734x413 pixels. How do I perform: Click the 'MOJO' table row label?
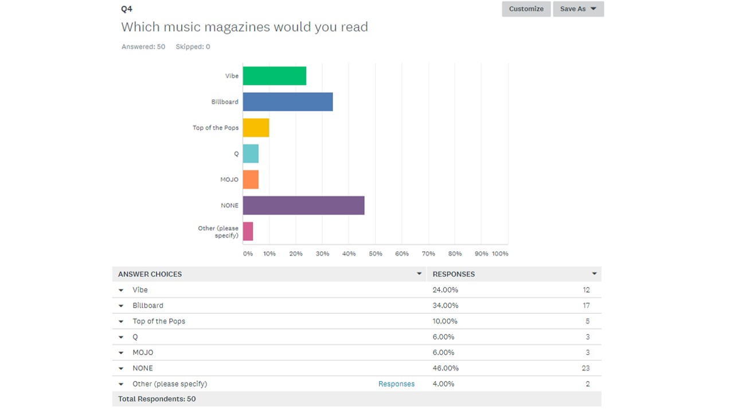[x=143, y=352]
